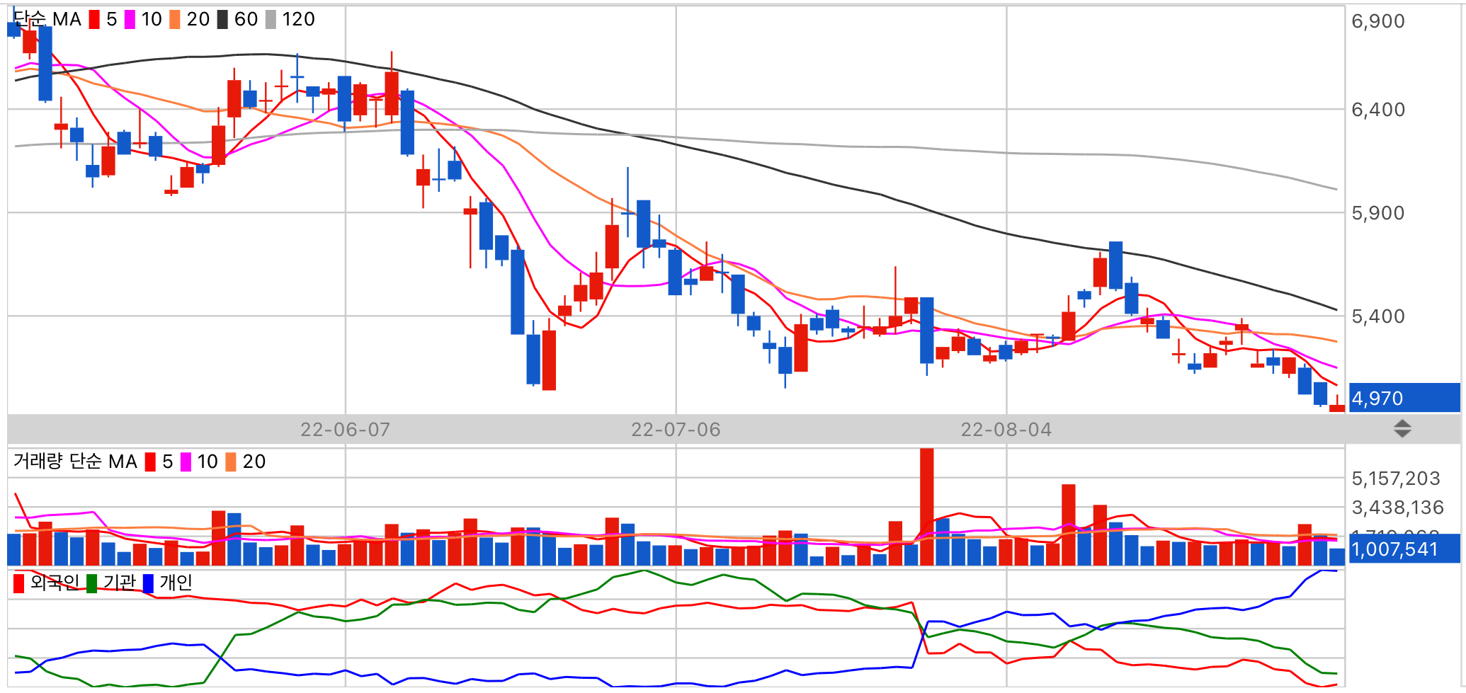Click the black MA 60 legend swatch
The image size is (1466, 693).
pyautogui.click(x=222, y=20)
